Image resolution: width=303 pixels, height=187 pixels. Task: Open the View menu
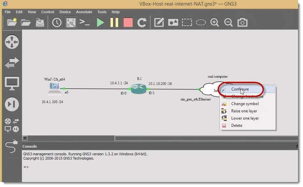pyautogui.click(x=32, y=12)
